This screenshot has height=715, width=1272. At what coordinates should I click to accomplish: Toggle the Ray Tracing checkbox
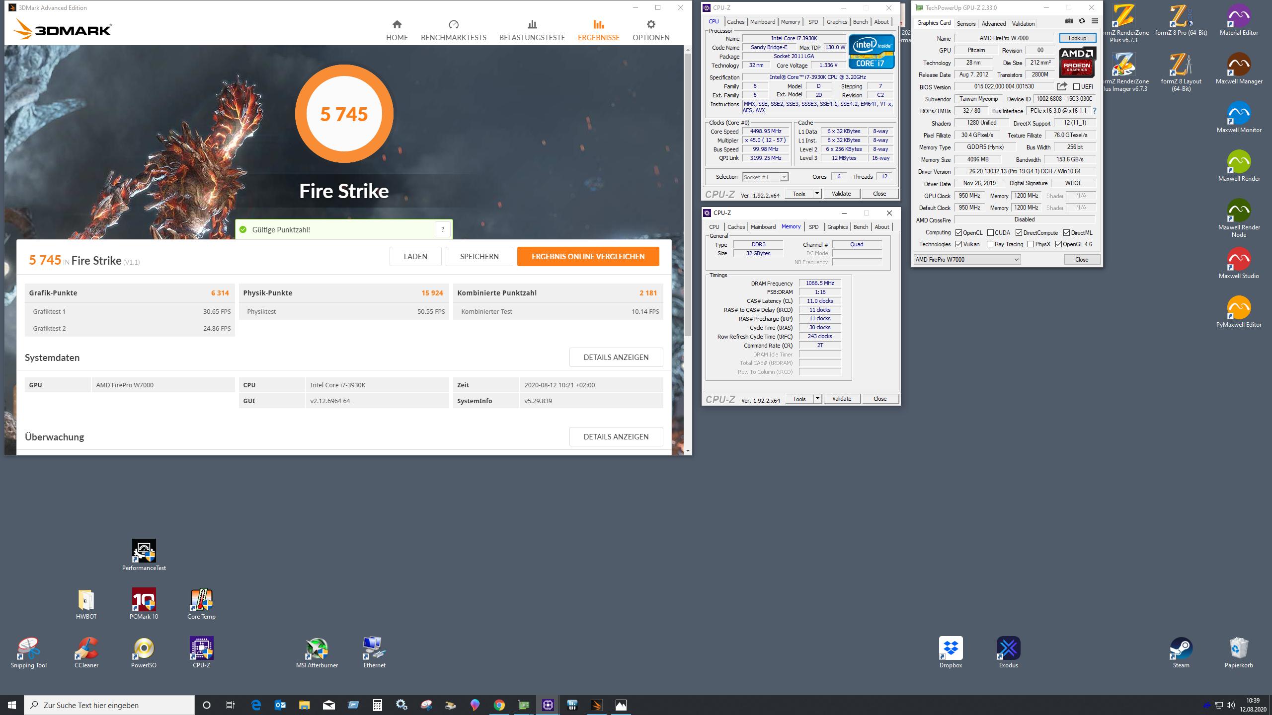pos(990,244)
